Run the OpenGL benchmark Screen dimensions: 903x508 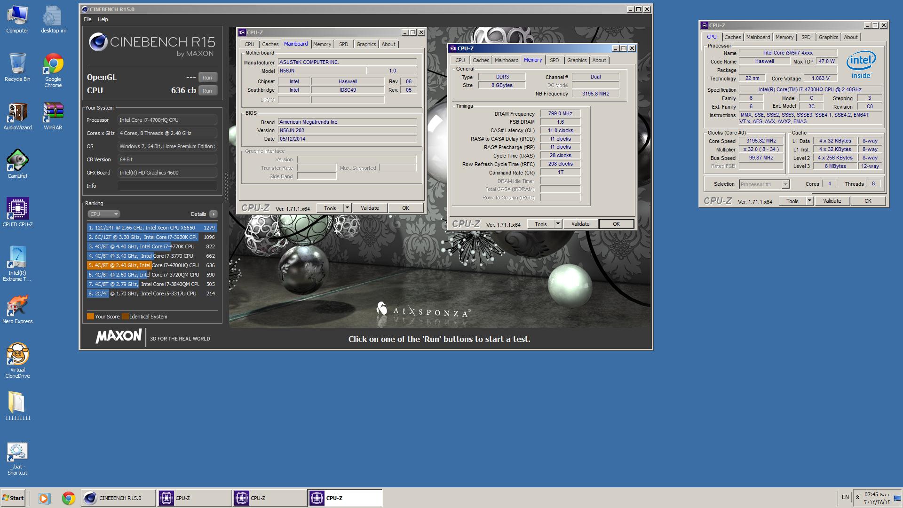click(x=207, y=78)
